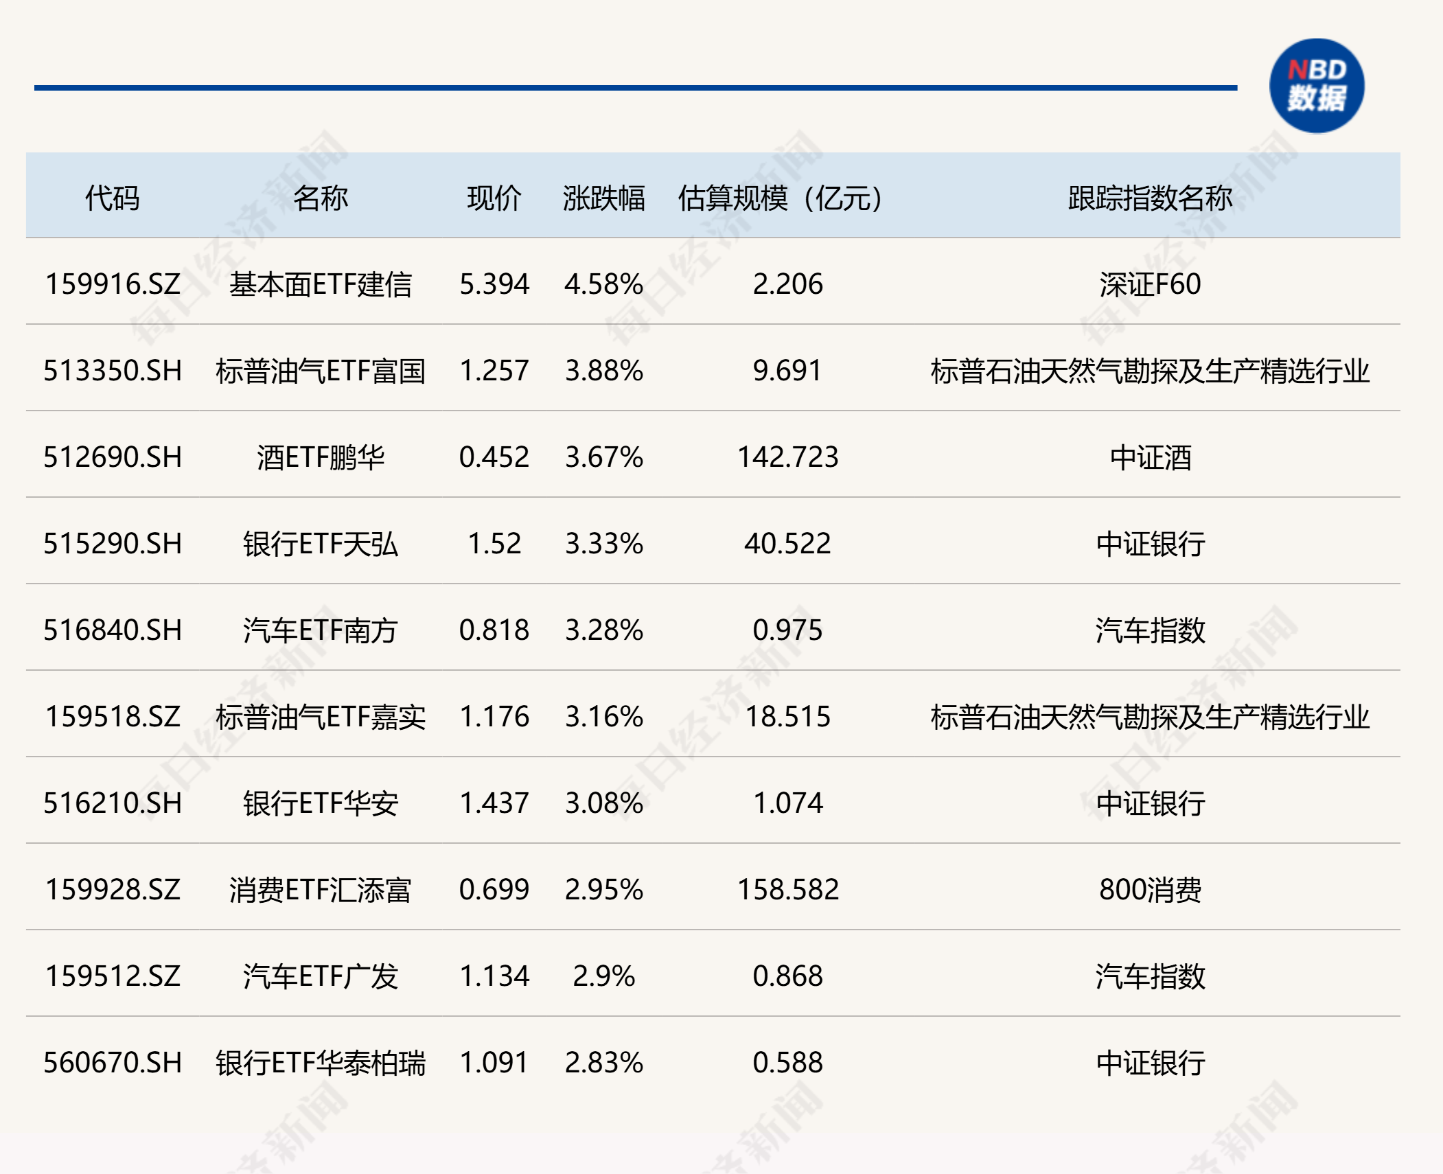Screen dimensions: 1443x1174
Task: Click 中证银行 in the 515290.SH row
Action: tap(1151, 544)
